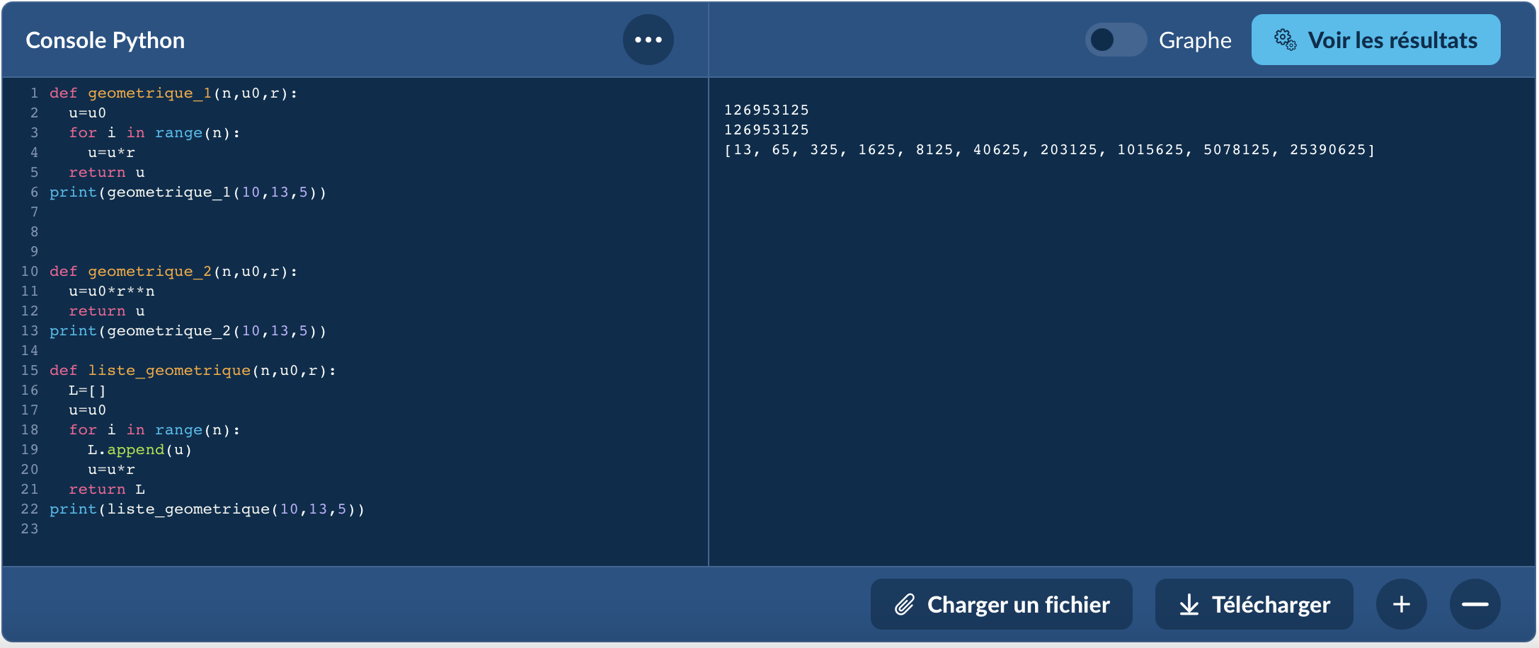Click the minus icon button
Image resolution: width=1539 pixels, height=648 pixels.
(1475, 604)
